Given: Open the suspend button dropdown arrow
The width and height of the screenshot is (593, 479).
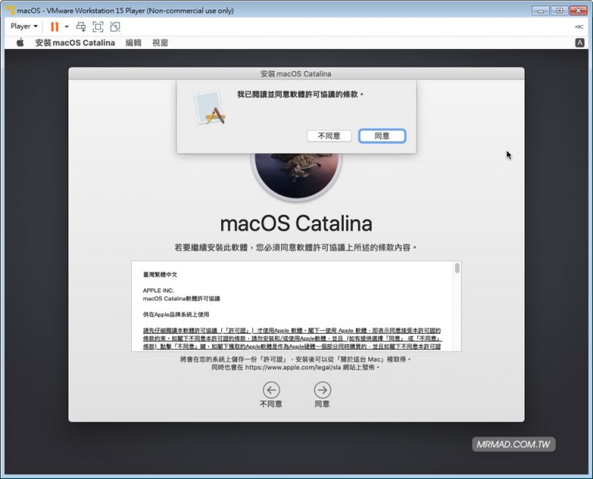Looking at the screenshot, I should click(67, 26).
